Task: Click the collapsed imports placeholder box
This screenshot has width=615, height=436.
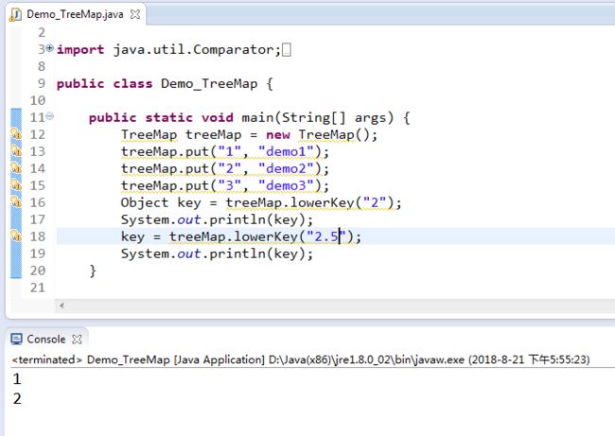Action: [x=287, y=50]
